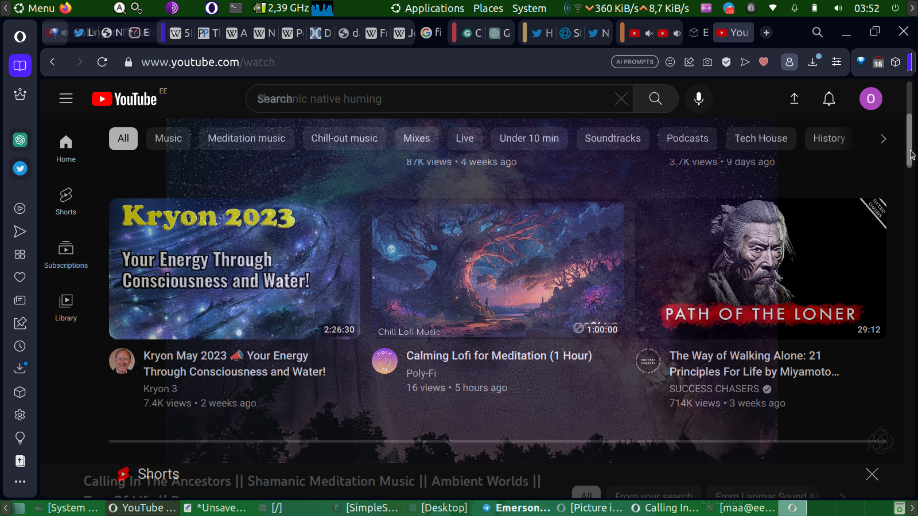Viewport: 918px width, 516px height.
Task: Open the YouTube upload/create button
Action: (794, 99)
